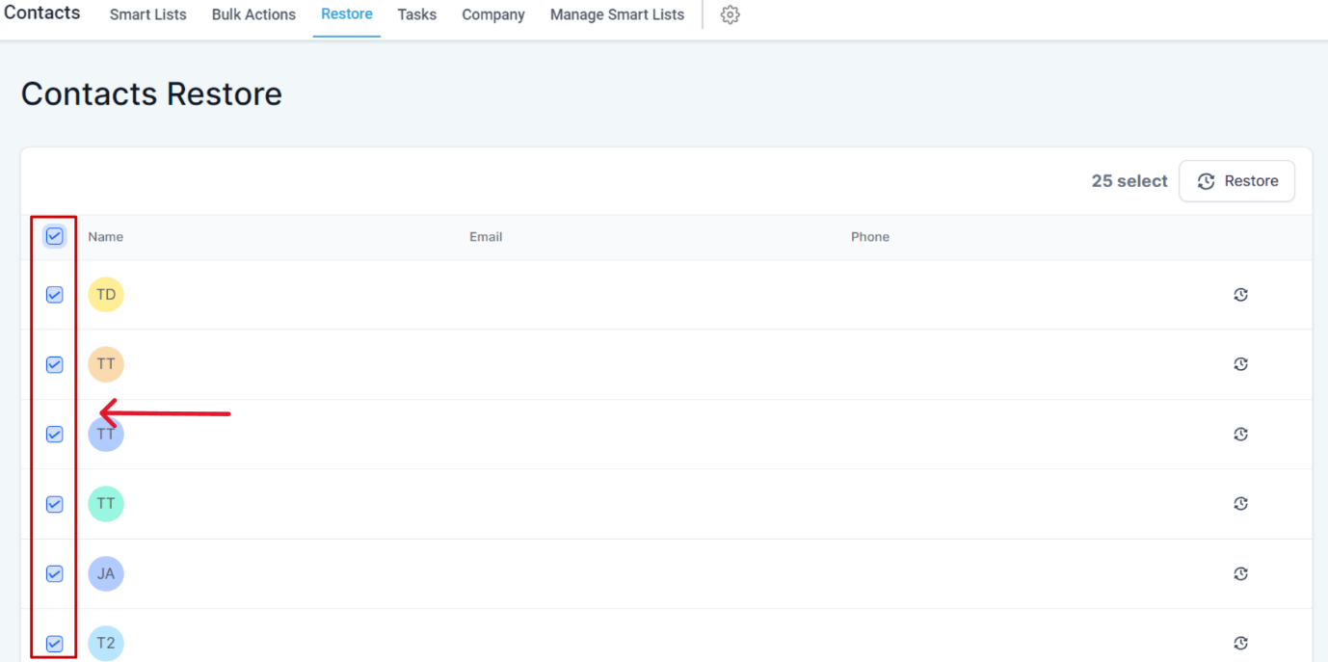Click the TD contact avatar
Image resolution: width=1328 pixels, height=662 pixels.
(106, 294)
